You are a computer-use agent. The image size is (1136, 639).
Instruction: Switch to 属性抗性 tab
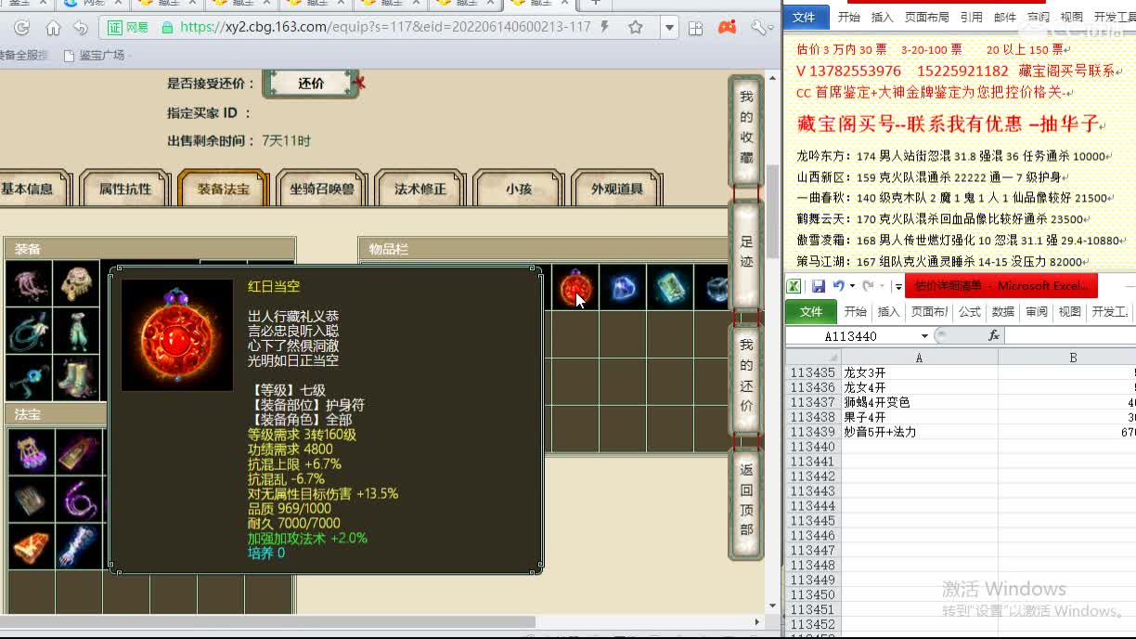point(125,189)
